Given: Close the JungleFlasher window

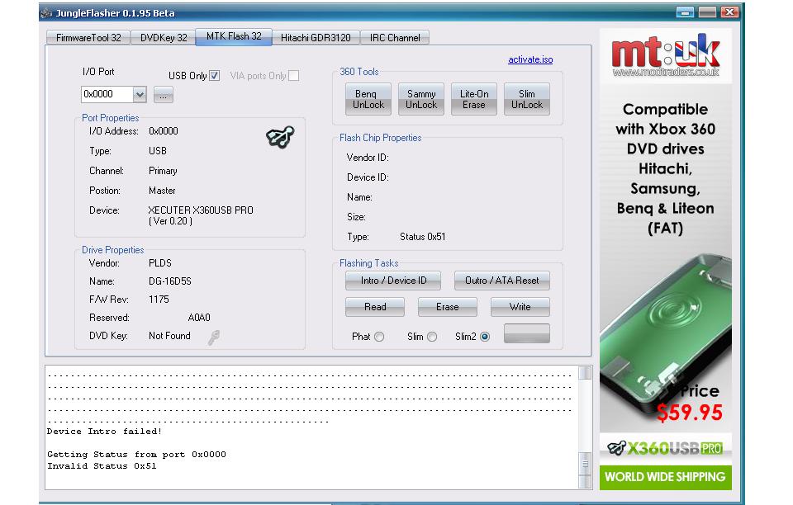Looking at the screenshot, I should point(729,12).
